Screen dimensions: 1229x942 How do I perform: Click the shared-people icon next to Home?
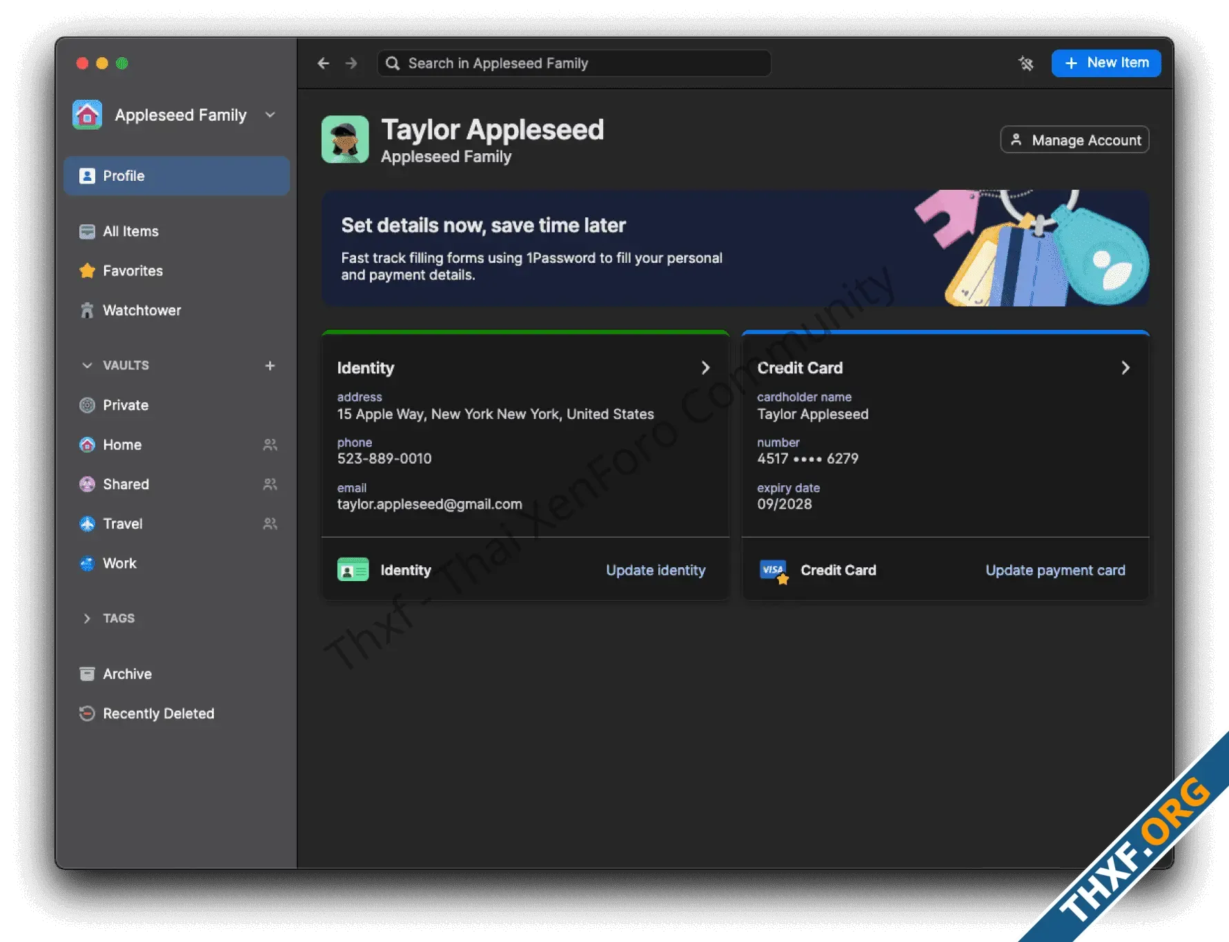point(270,444)
